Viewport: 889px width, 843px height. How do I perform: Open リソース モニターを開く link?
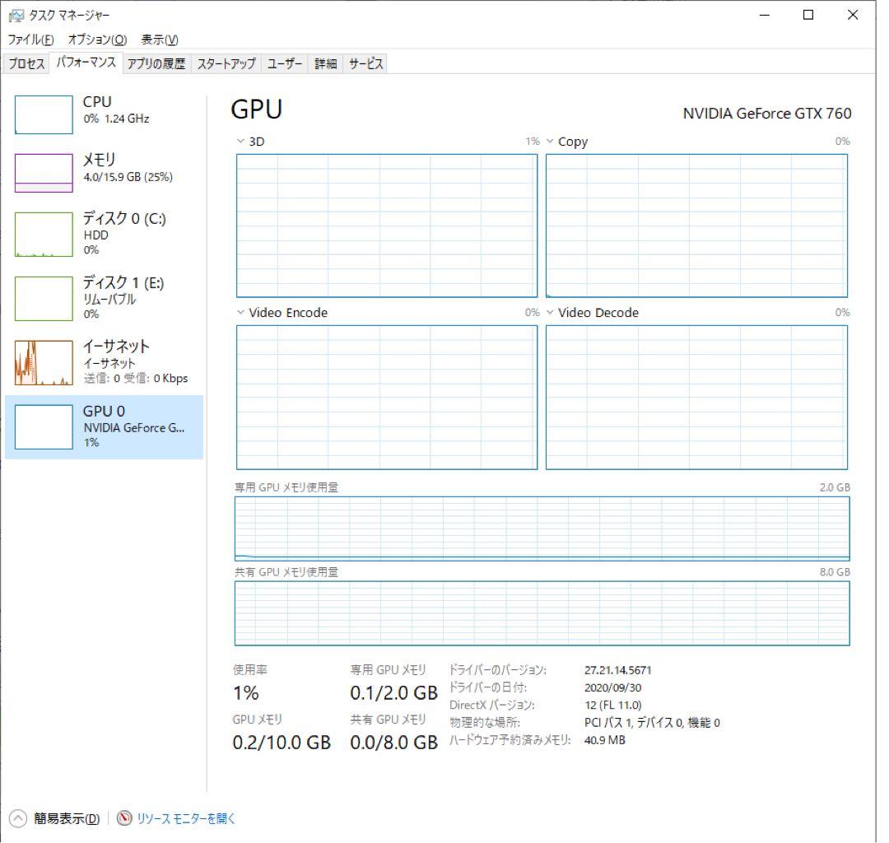click(183, 819)
